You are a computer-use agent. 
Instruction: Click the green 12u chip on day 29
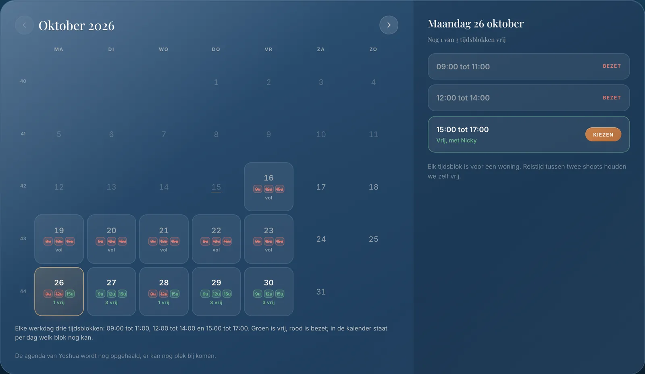tap(216, 294)
